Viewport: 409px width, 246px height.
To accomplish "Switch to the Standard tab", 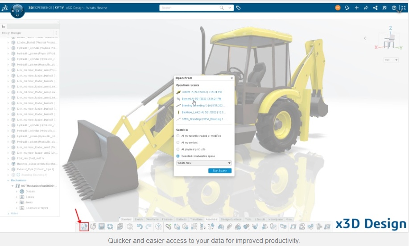I will pos(126,219).
